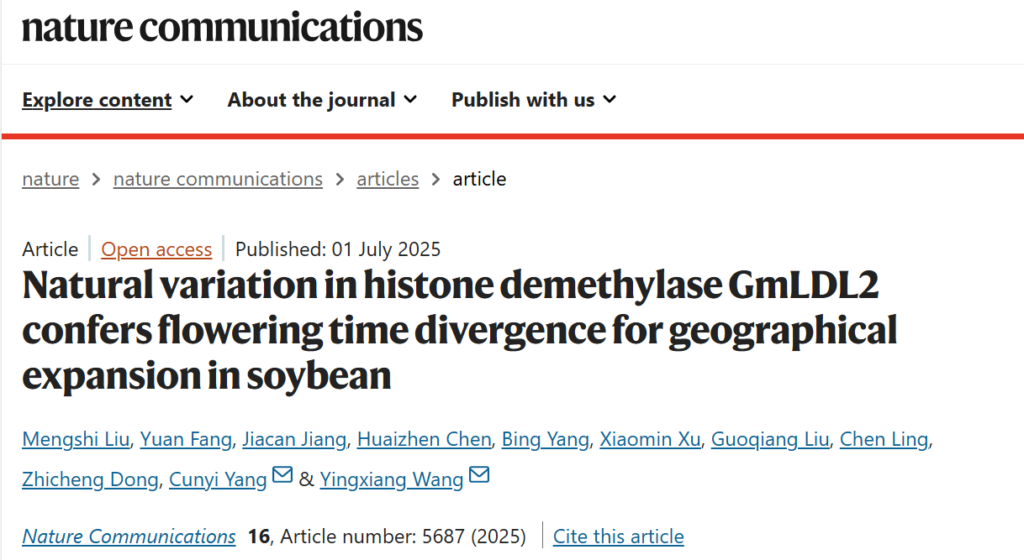Click the Open access link
The image size is (1024, 560).
[x=156, y=249]
